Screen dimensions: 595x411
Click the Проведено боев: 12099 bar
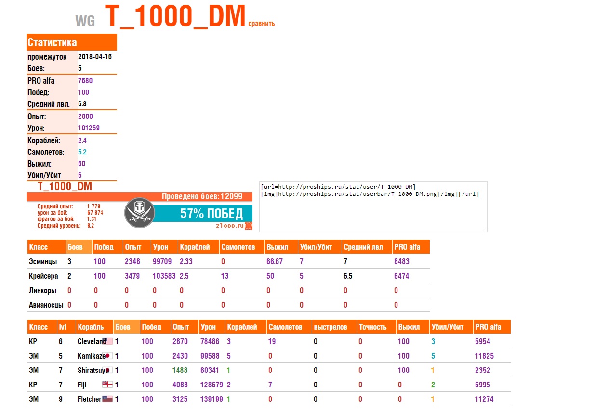(x=140, y=196)
